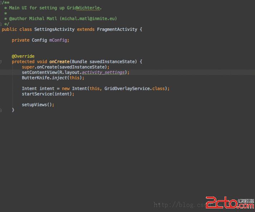This screenshot has height=212, width=255.
Task: Click the onCreate method name
Action: pyautogui.click(x=59, y=62)
